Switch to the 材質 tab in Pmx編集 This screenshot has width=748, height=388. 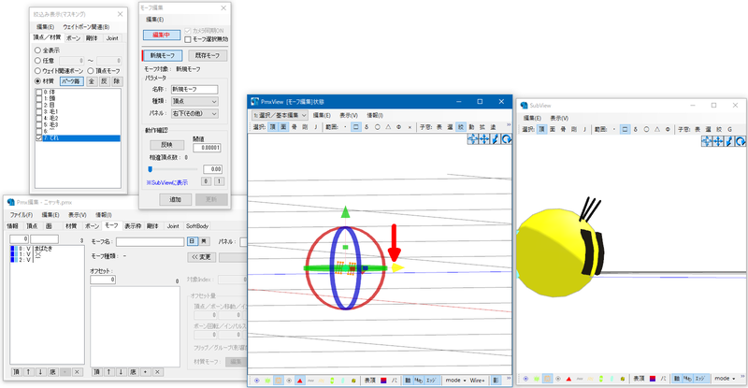point(71,225)
